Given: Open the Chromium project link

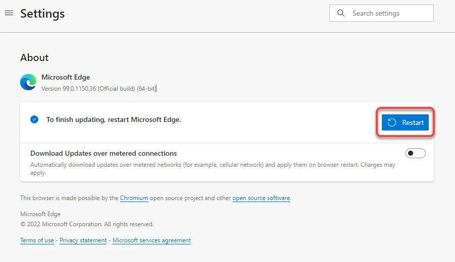Looking at the screenshot, I should coord(134,198).
